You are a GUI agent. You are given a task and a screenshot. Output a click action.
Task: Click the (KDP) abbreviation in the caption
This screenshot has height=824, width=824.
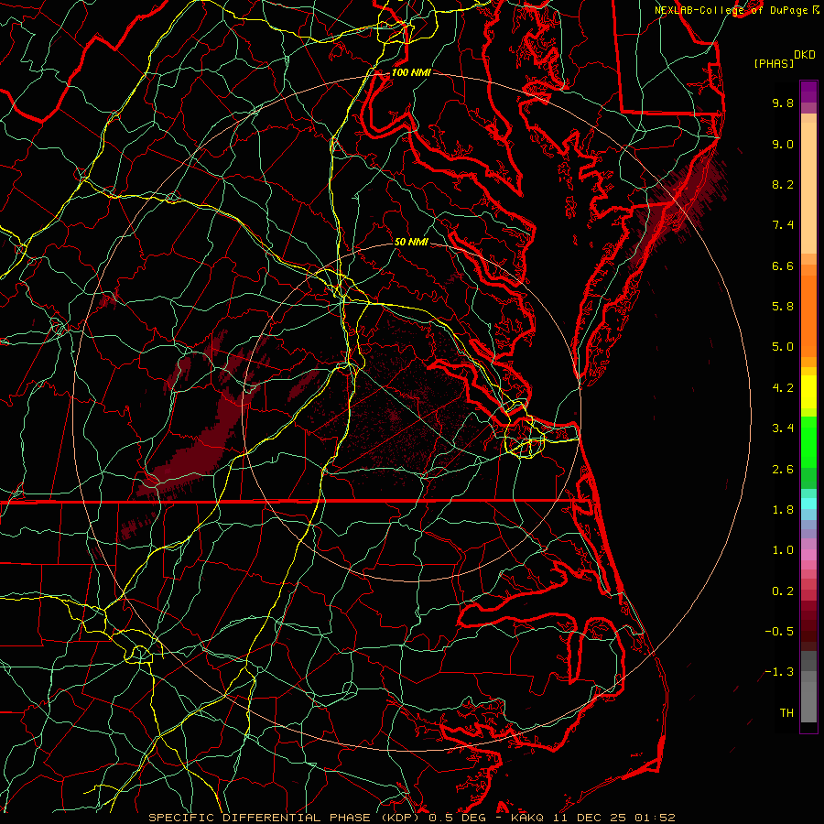tap(399, 818)
